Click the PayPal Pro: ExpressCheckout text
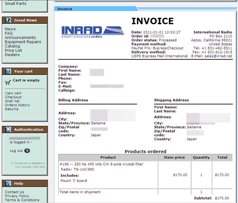The height and width of the screenshot is (203, 238). point(157,48)
